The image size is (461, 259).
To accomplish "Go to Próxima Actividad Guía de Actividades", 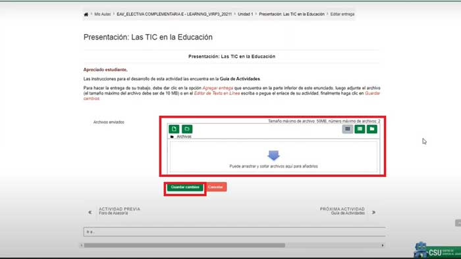I will (x=342, y=211).
